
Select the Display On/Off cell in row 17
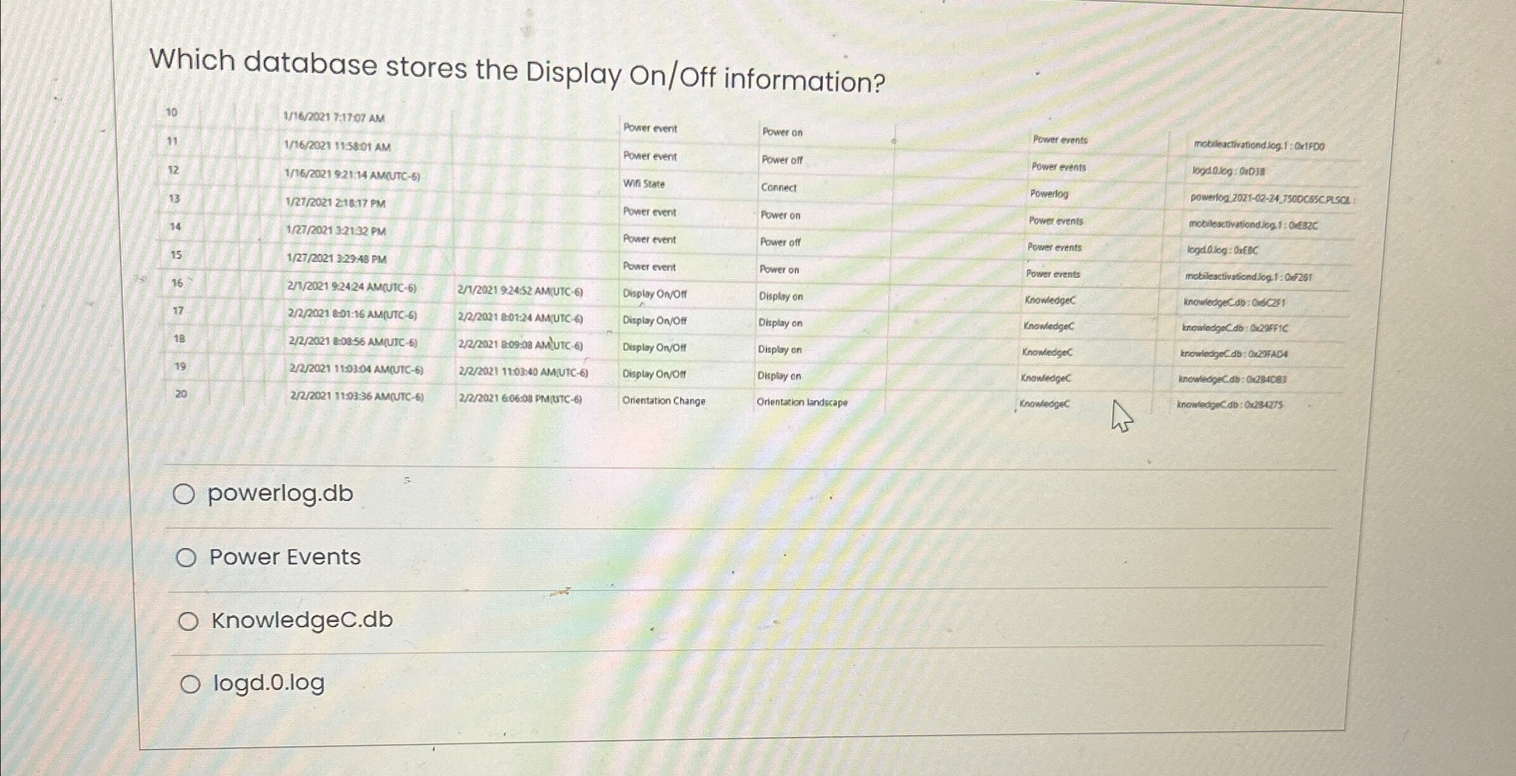click(x=654, y=321)
